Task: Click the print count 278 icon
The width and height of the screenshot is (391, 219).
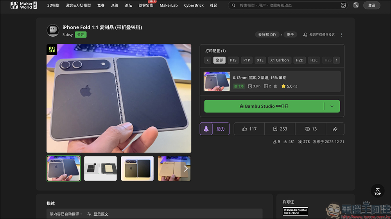Action: pyautogui.click(x=300, y=142)
